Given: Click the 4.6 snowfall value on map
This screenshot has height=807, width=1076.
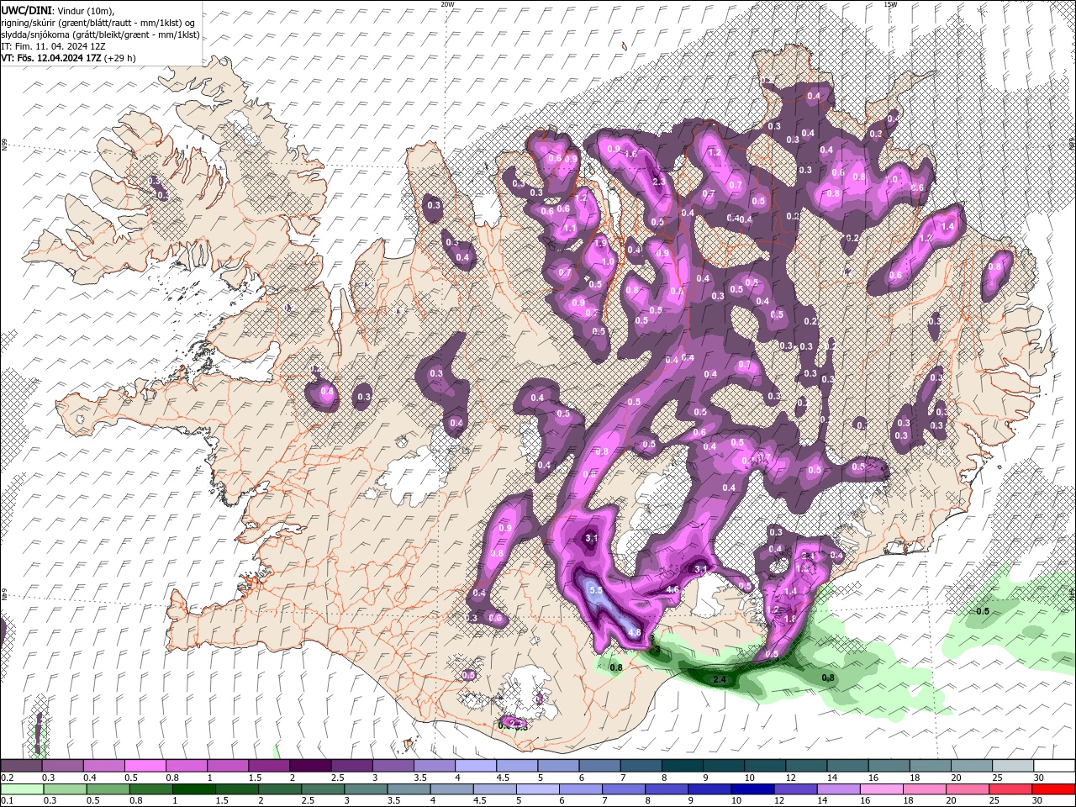Looking at the screenshot, I should point(672,590).
